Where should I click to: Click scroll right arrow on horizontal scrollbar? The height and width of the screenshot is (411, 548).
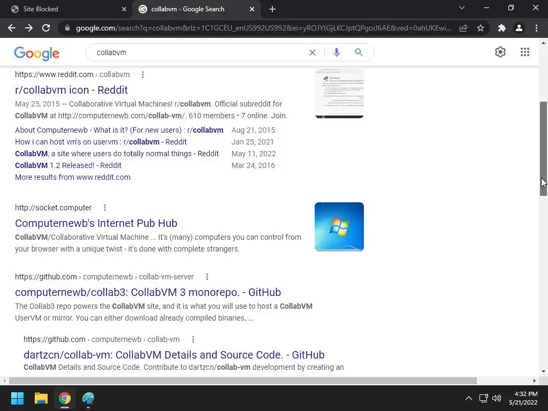(x=534, y=380)
